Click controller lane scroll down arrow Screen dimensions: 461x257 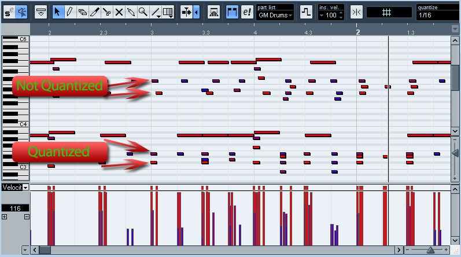click(455, 241)
